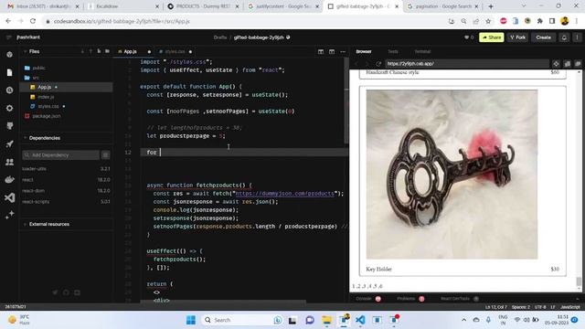585x329 pixels.
Task: Click the upload icon in Files header
Action: coord(90,51)
